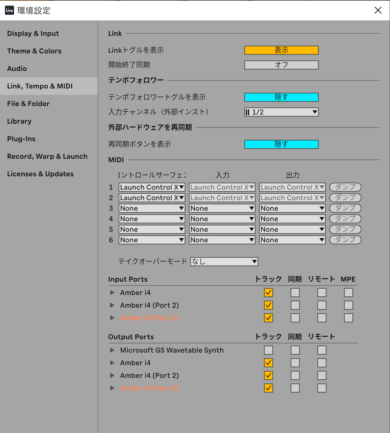Enable 同期 for output Amber i4 (Port 3)
The width and height of the screenshot is (390, 433).
295,388
